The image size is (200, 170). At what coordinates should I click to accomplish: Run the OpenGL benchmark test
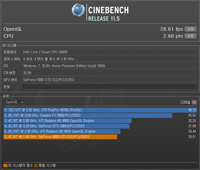pyautogui.click(x=191, y=29)
